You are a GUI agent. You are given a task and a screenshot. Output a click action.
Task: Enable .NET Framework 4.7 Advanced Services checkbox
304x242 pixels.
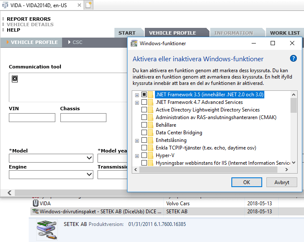(144, 102)
